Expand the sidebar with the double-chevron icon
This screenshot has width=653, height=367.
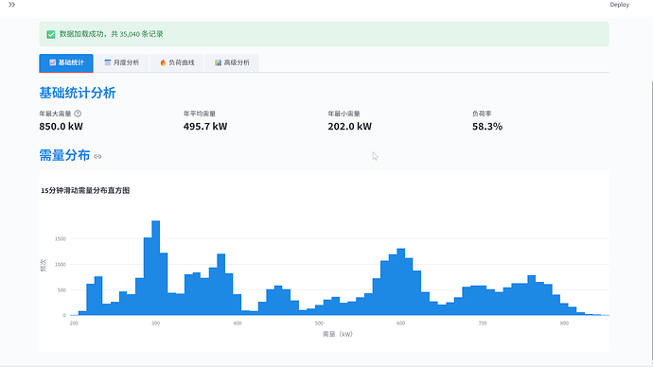[x=11, y=5]
